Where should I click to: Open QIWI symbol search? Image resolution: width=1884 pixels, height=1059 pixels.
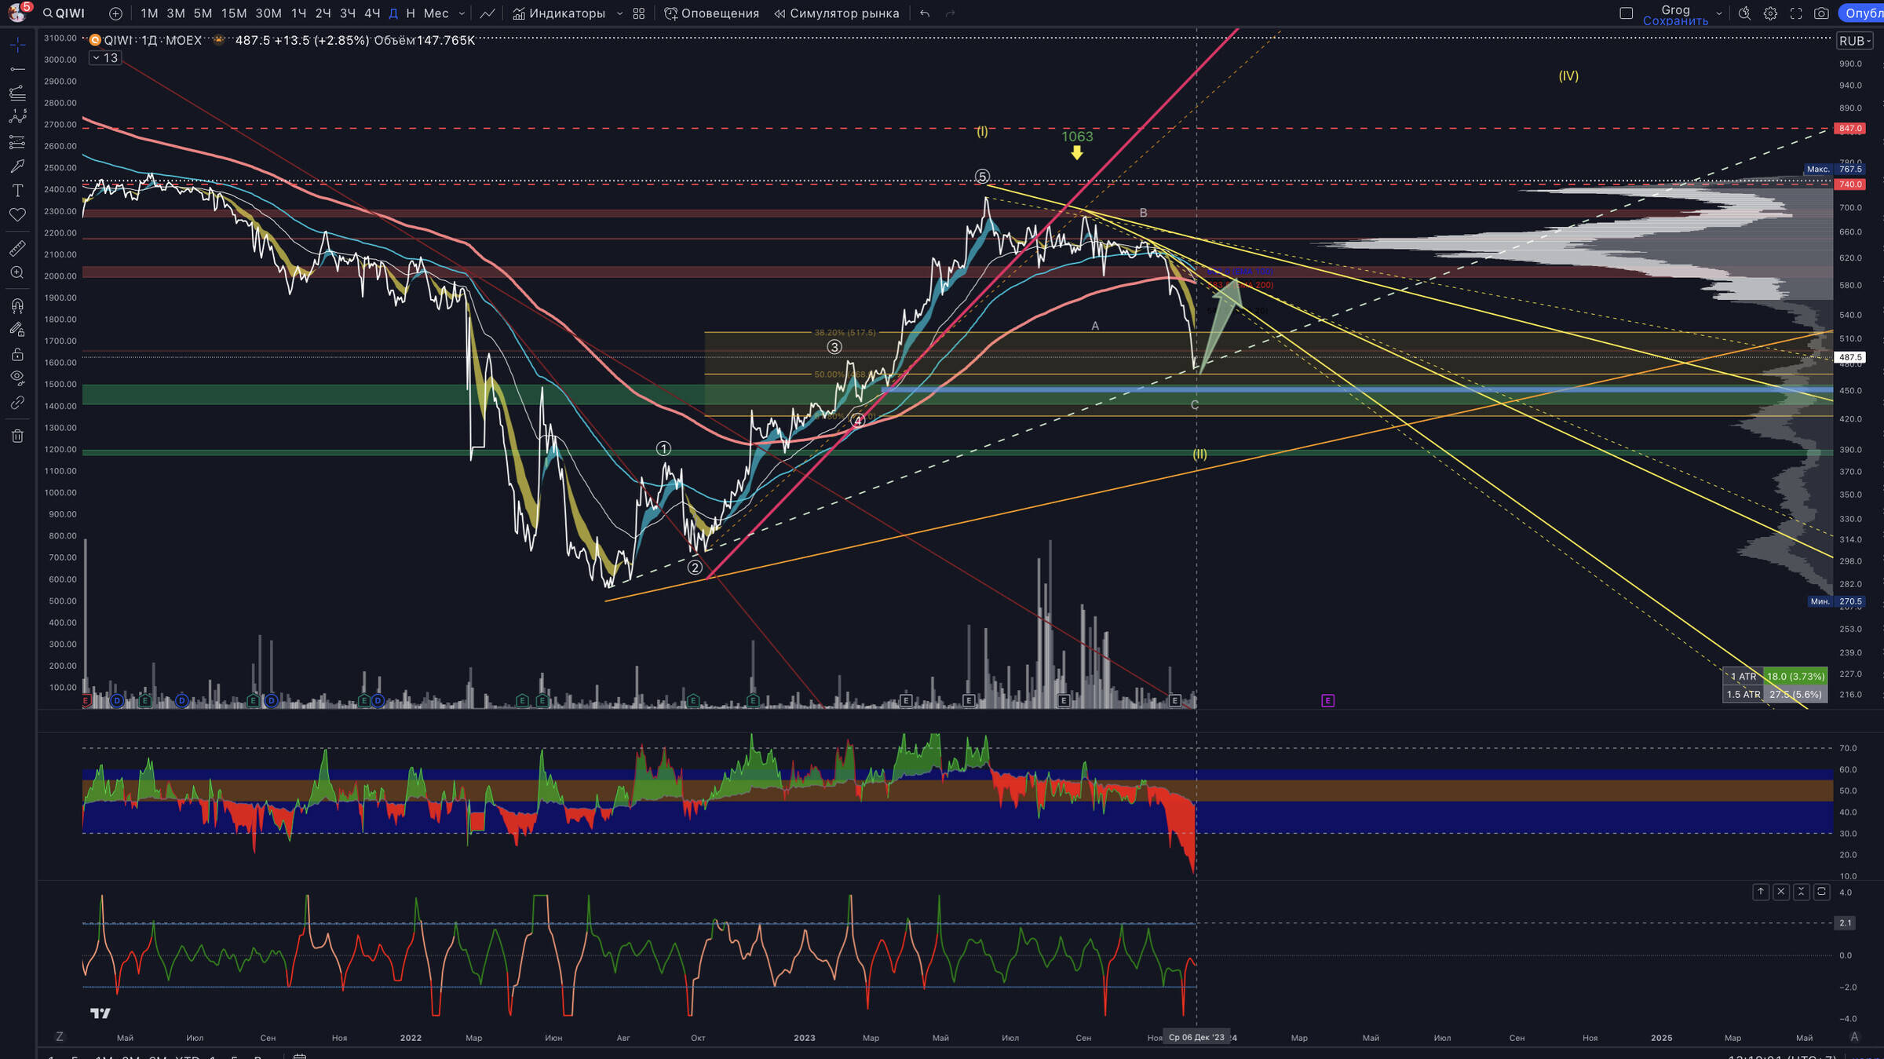tap(64, 13)
